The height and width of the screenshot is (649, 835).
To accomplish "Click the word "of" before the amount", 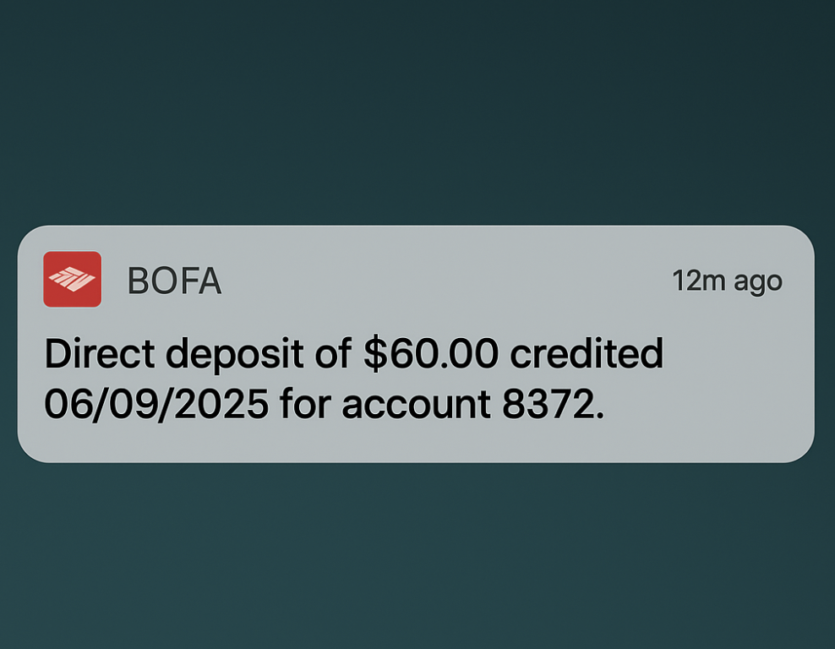I will click(333, 355).
